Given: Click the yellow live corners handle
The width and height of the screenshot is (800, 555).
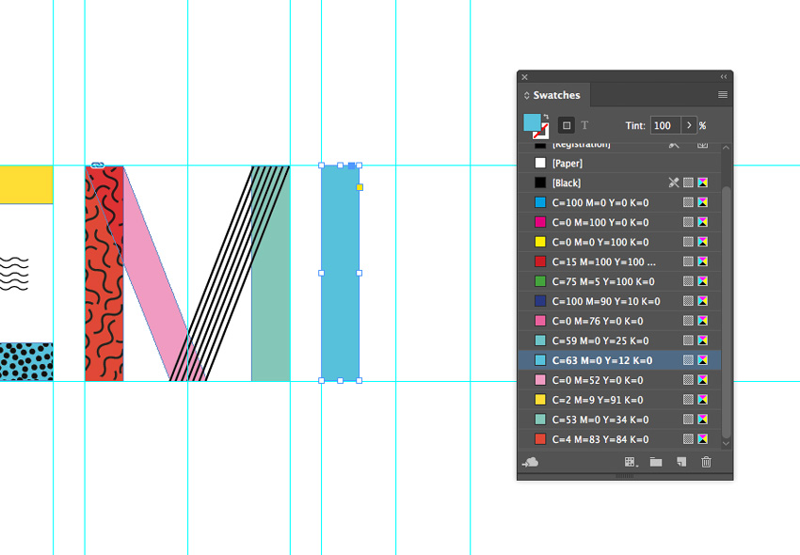Looking at the screenshot, I should [x=360, y=188].
